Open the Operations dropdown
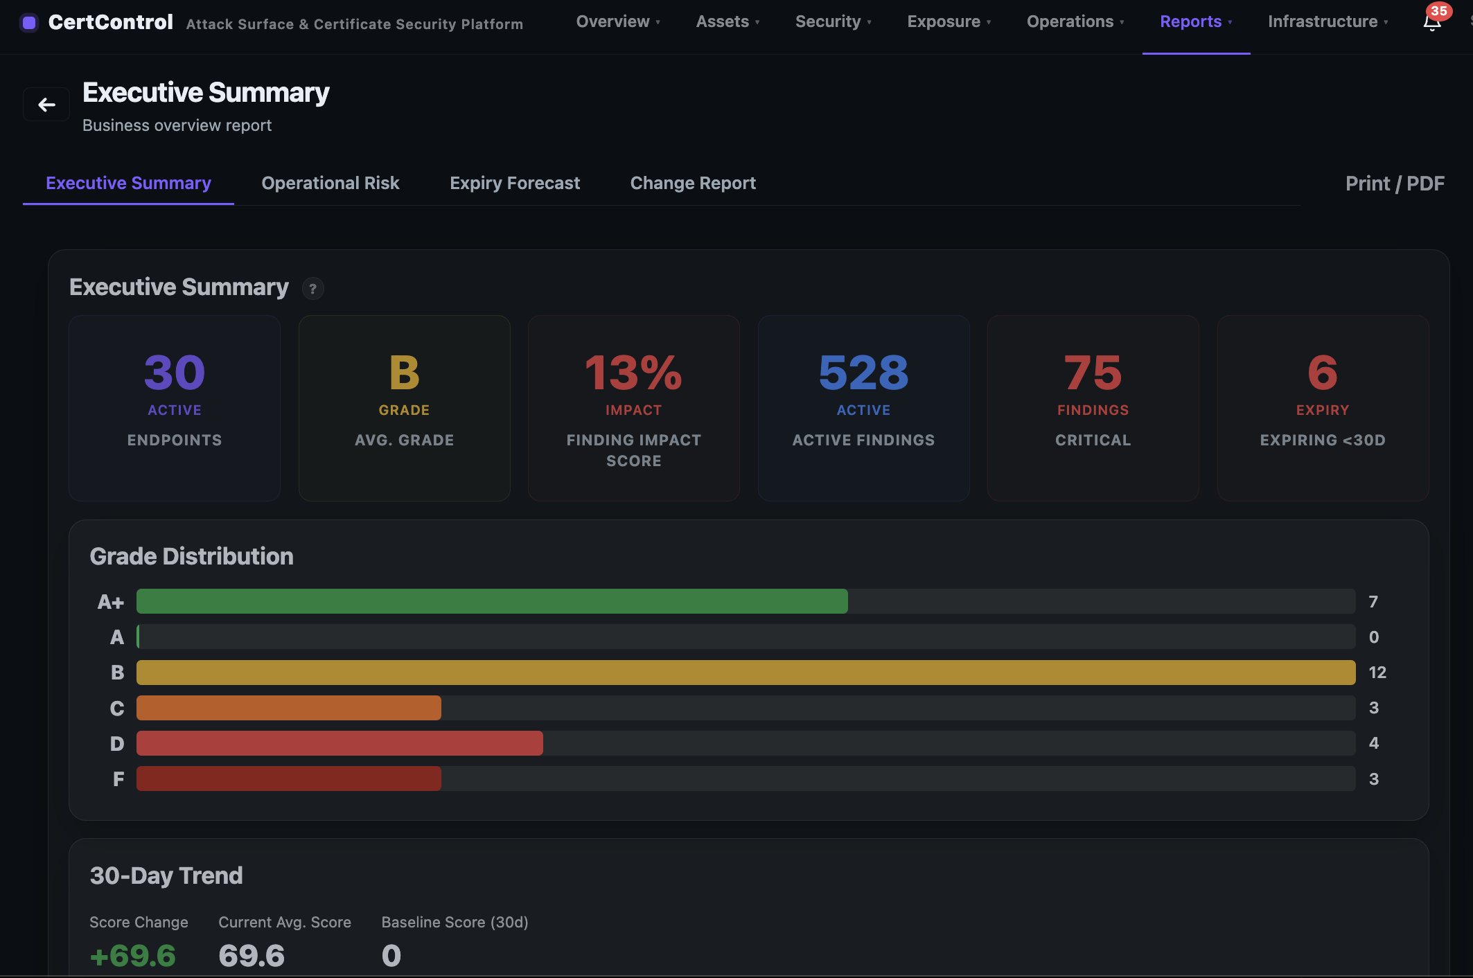This screenshot has width=1473, height=978. pos(1075,21)
